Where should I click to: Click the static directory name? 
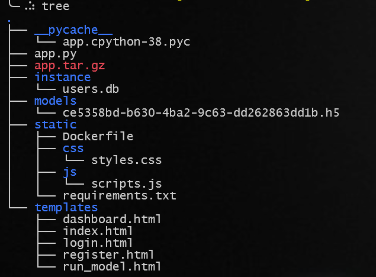56,125
